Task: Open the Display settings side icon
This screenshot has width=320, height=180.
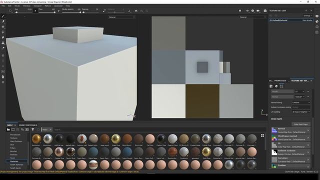Action: point(317,16)
